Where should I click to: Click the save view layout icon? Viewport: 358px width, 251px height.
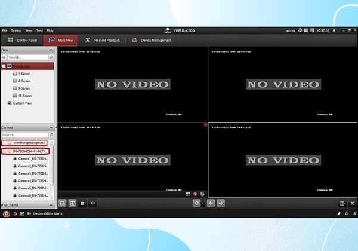click(62, 203)
